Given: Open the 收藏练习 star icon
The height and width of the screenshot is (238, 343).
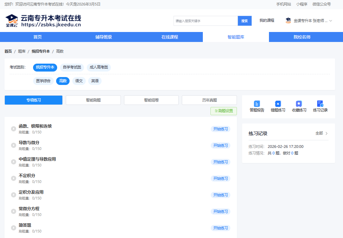Looking at the screenshot, I should coord(299,104).
